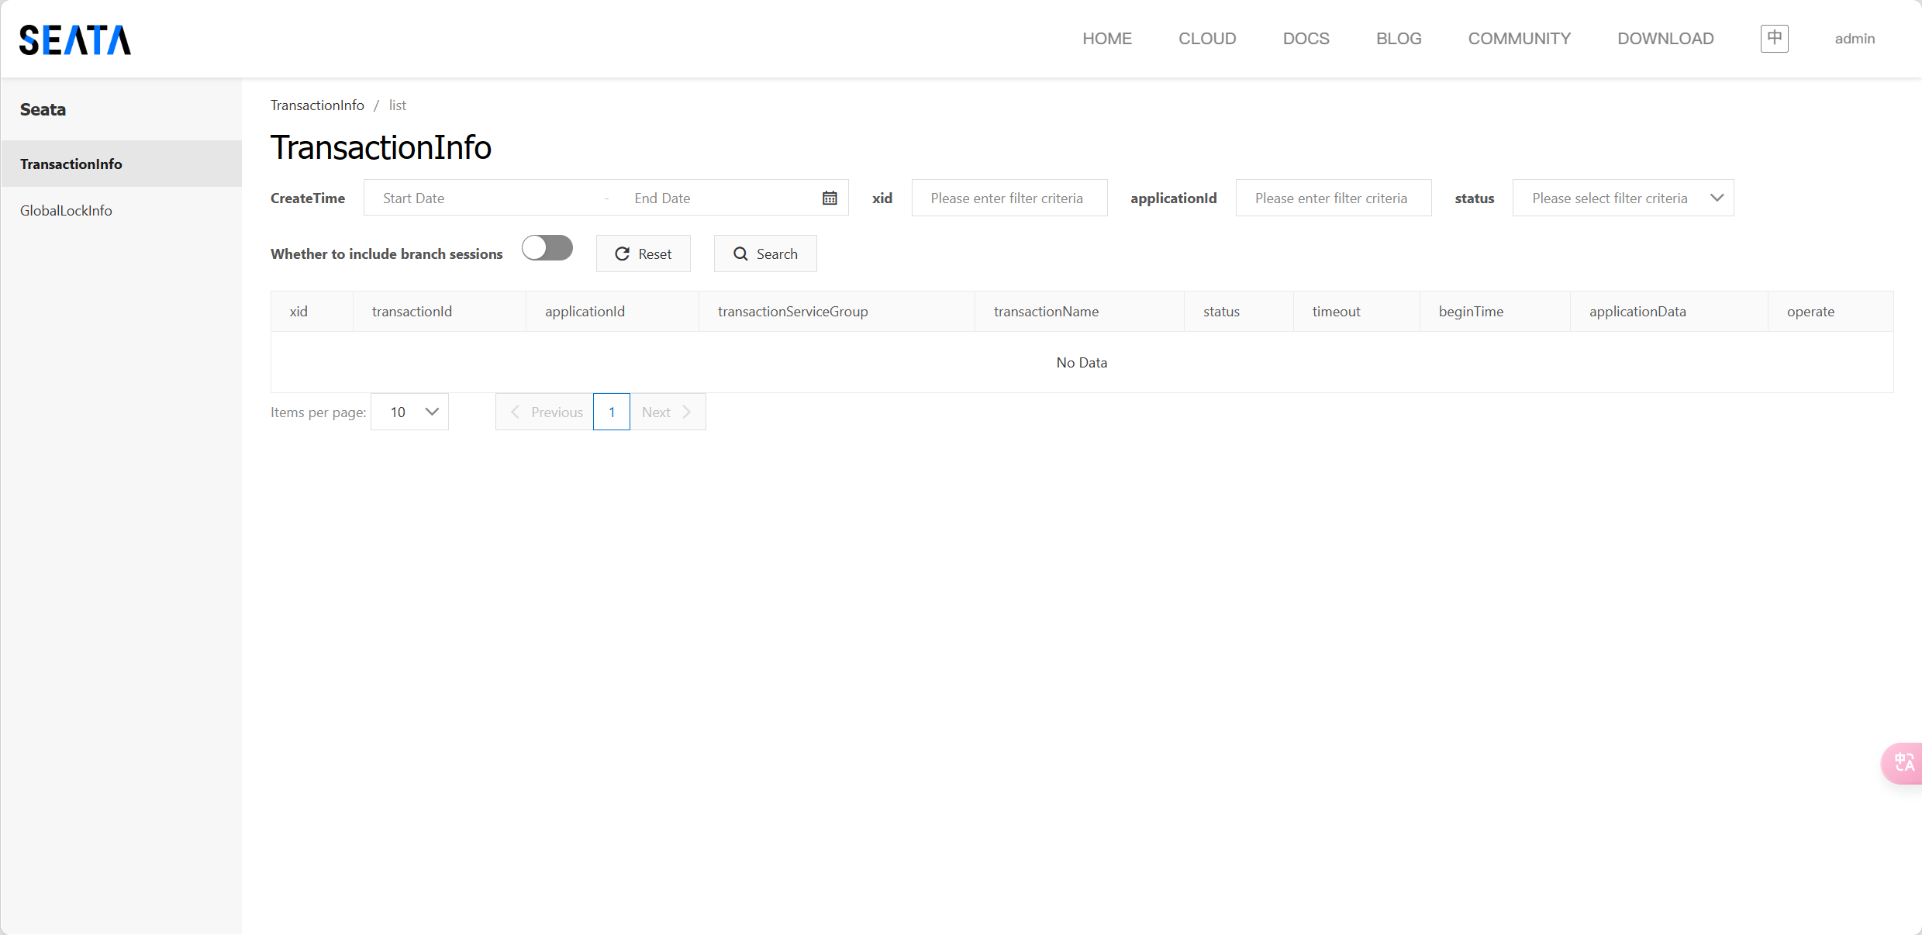Click the Reset button
The width and height of the screenshot is (1922, 935).
click(x=643, y=254)
